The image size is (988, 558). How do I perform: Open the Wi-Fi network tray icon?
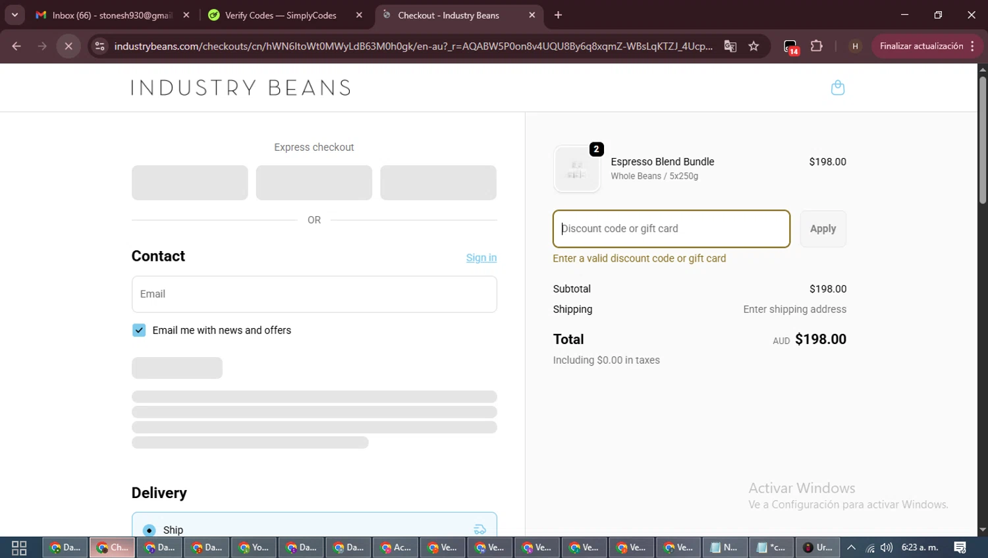point(870,548)
